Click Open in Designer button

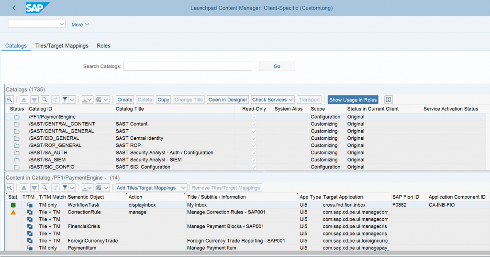pyautogui.click(x=228, y=100)
